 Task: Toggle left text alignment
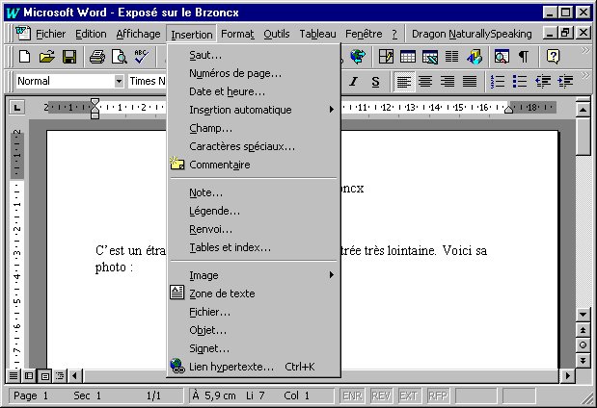(x=403, y=81)
